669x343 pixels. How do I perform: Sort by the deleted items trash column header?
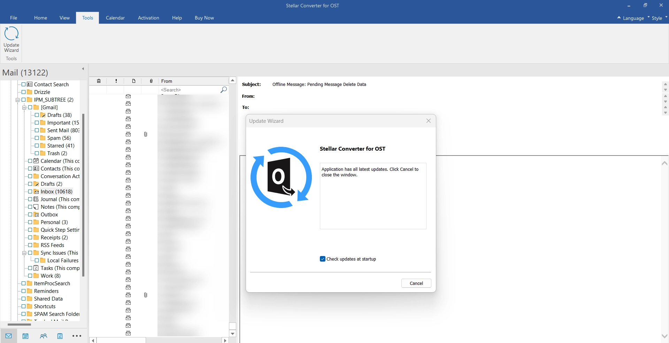(x=99, y=81)
